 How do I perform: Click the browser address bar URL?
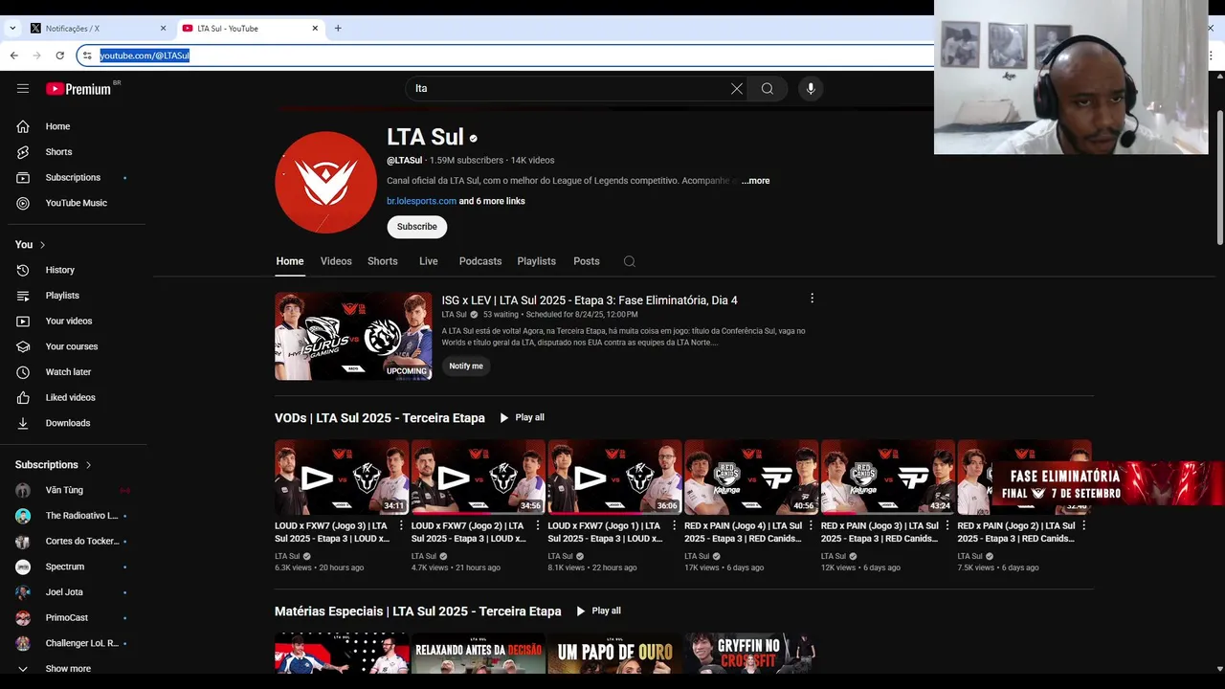coord(145,56)
